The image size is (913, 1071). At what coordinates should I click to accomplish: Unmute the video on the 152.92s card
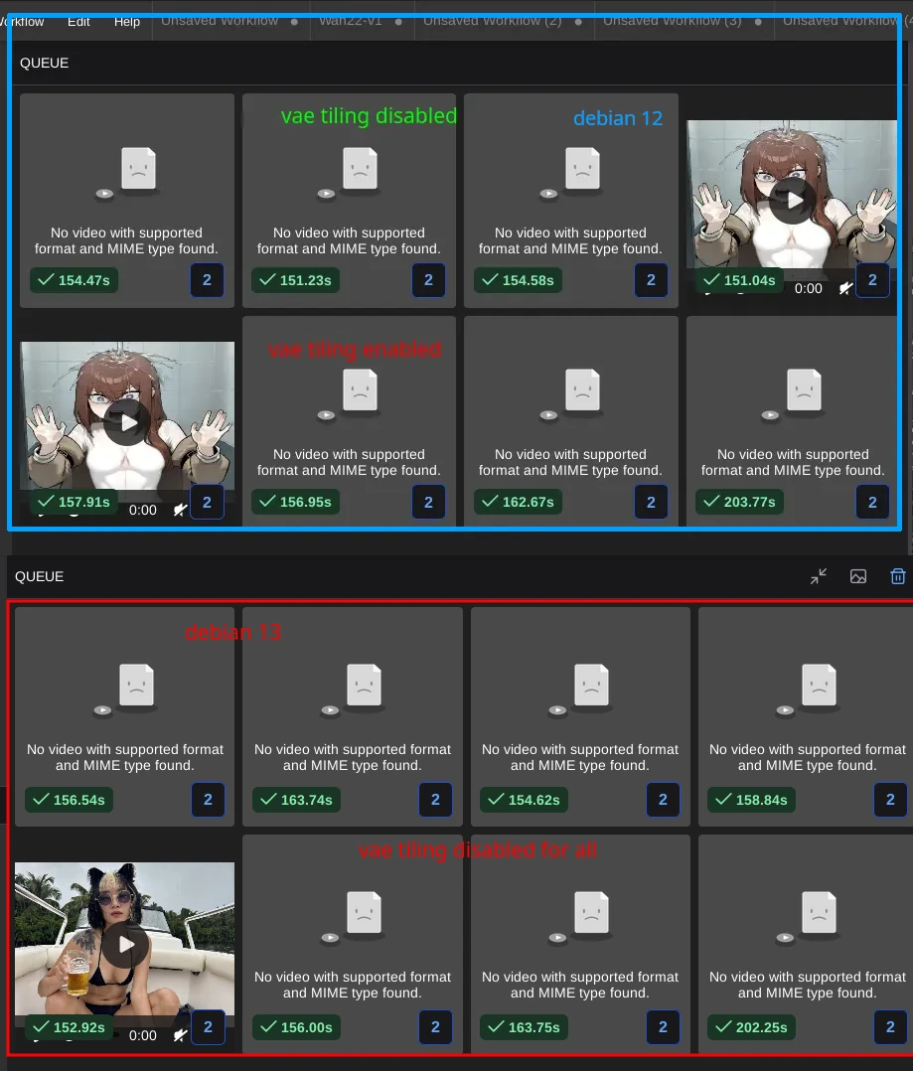tap(180, 1035)
